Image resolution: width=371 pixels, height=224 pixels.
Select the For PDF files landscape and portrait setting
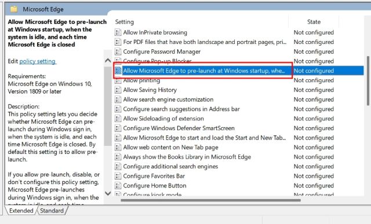tap(205, 42)
